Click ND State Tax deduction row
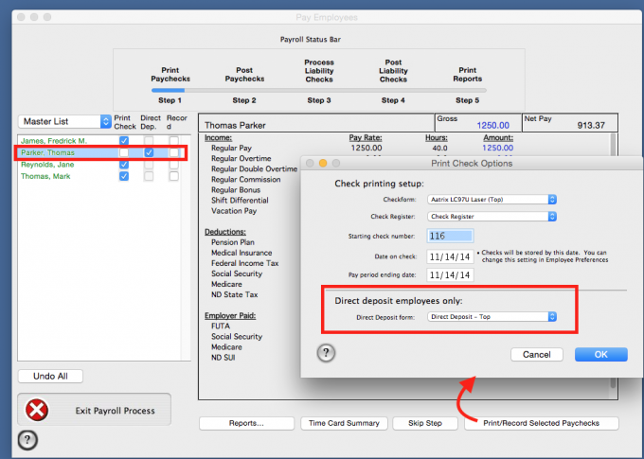The height and width of the screenshot is (459, 644). click(235, 294)
